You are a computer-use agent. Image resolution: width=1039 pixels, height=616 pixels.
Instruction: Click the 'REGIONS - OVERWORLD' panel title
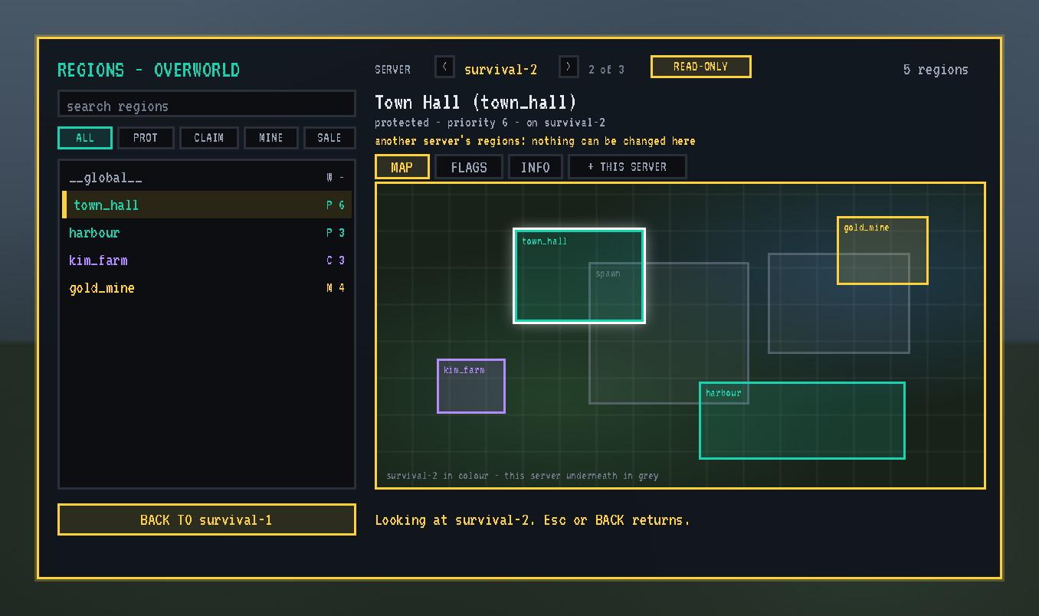(149, 70)
